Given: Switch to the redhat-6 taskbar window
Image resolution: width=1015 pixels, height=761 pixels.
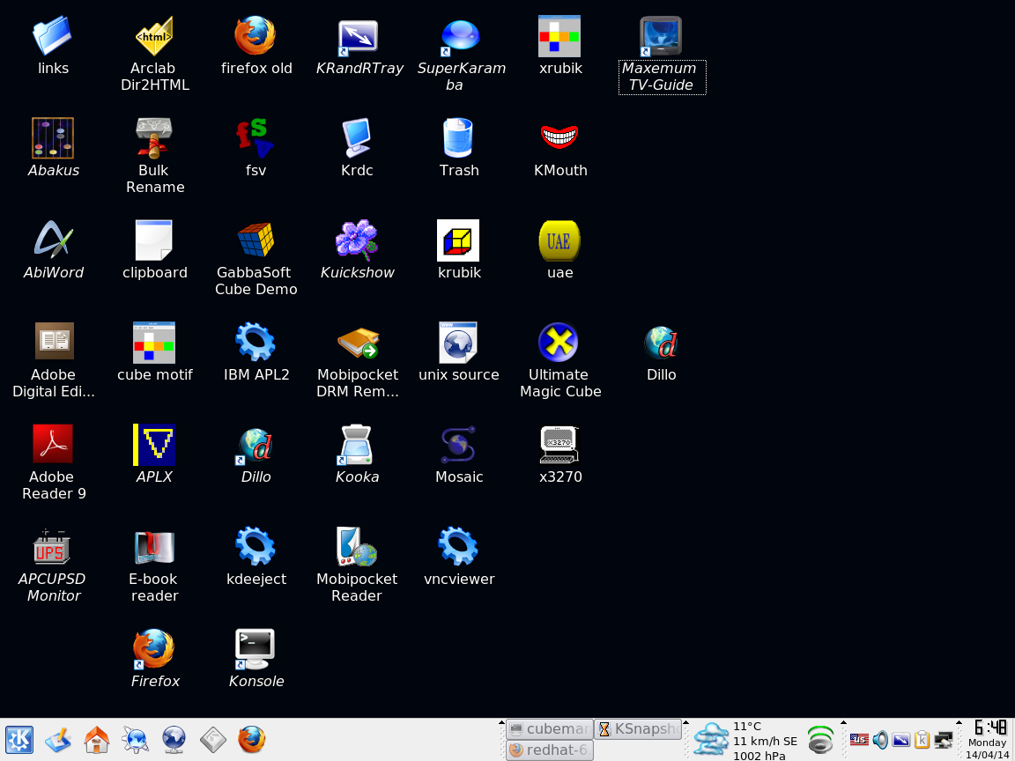Looking at the screenshot, I should pyautogui.click(x=550, y=750).
